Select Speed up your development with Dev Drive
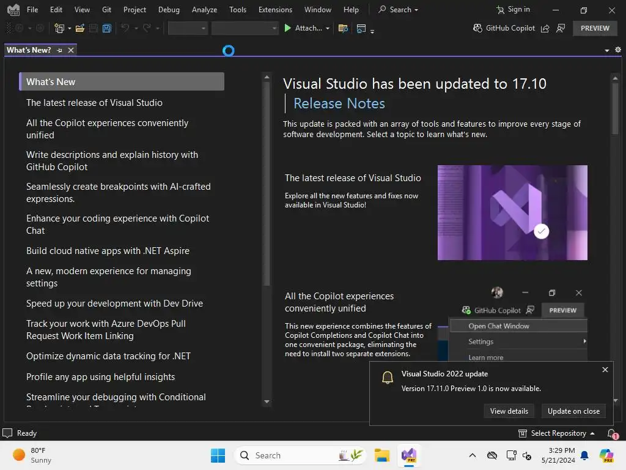This screenshot has width=626, height=470. pos(114,304)
